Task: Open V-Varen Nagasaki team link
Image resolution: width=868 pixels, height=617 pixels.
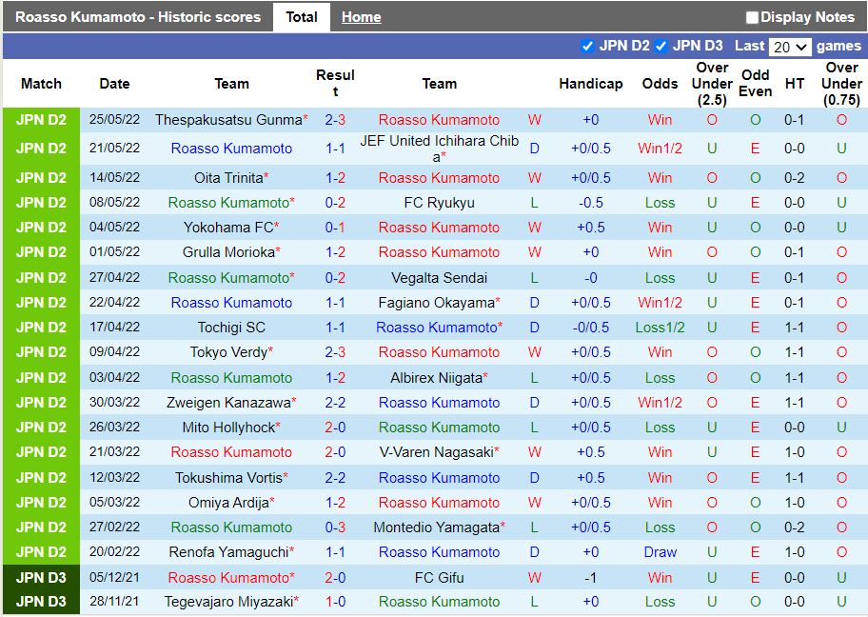Action: 437,452
